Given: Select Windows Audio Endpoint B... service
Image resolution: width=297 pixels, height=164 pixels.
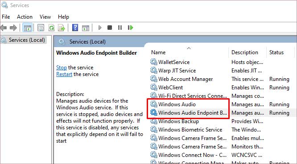Looking at the screenshot, I should pyautogui.click(x=193, y=113).
